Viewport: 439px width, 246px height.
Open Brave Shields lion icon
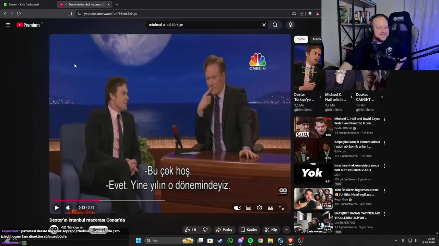coord(310,14)
